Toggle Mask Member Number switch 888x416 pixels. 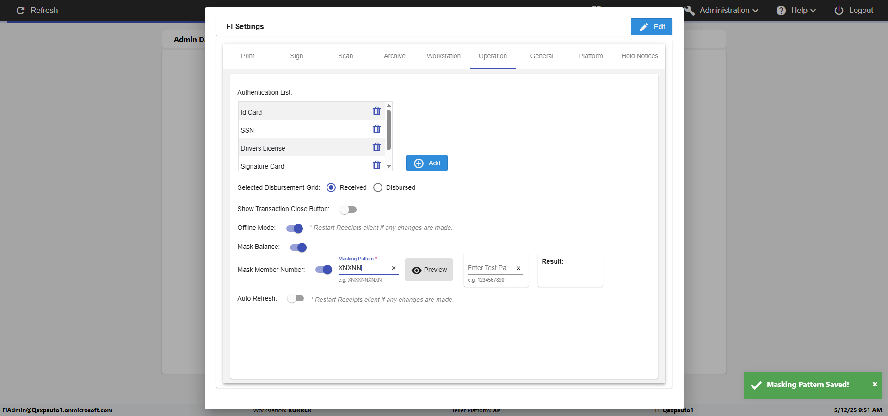click(324, 270)
